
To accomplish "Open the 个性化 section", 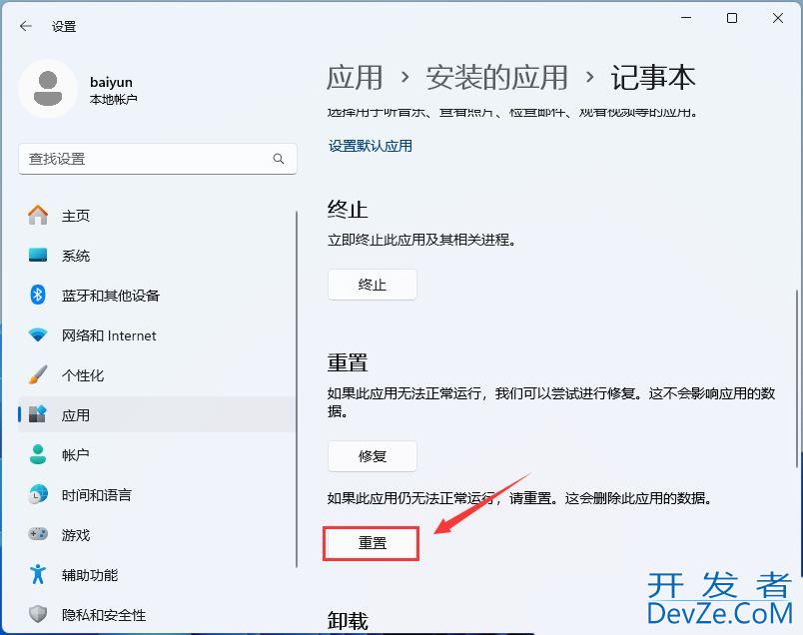I will (157, 374).
